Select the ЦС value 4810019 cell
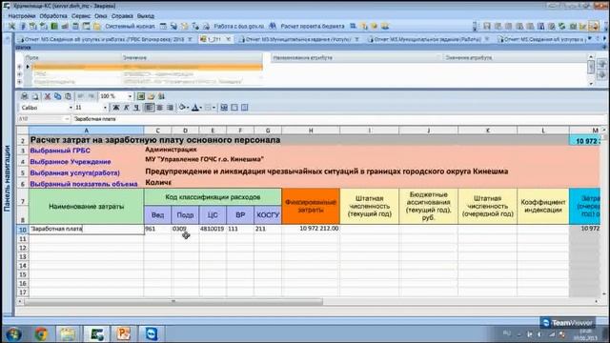The width and height of the screenshot is (610, 343). (x=213, y=229)
